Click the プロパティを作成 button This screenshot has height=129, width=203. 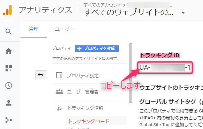point(96,48)
